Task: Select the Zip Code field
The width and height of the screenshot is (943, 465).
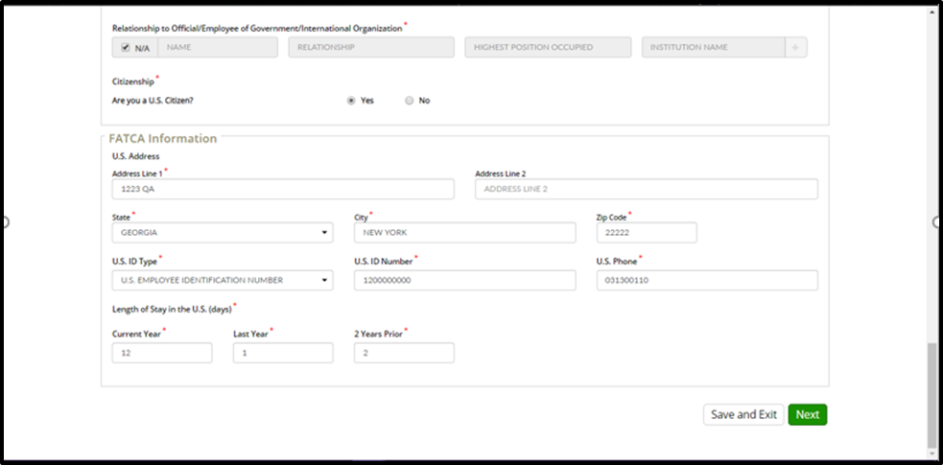Action: (647, 232)
